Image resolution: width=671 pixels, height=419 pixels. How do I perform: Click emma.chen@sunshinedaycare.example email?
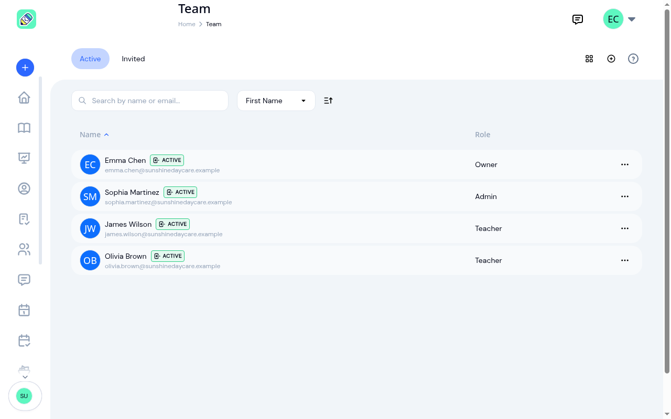[x=163, y=170]
